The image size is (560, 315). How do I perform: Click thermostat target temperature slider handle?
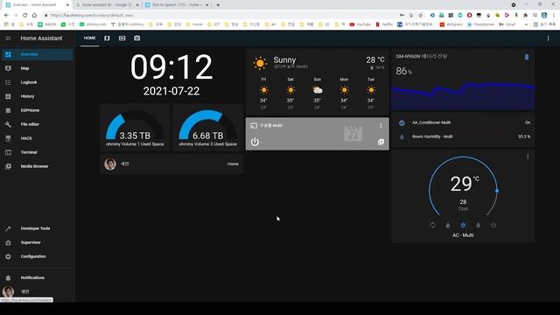pyautogui.click(x=497, y=191)
